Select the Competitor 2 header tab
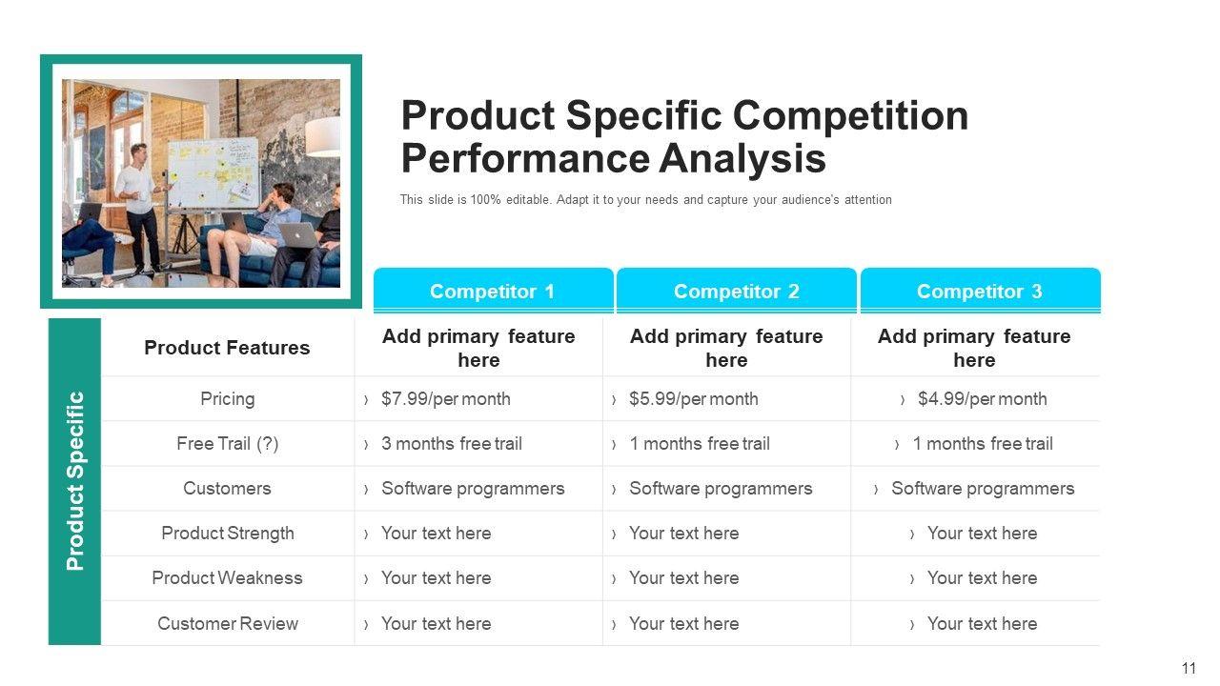Viewport: 1220px width, 686px height. pos(736,292)
